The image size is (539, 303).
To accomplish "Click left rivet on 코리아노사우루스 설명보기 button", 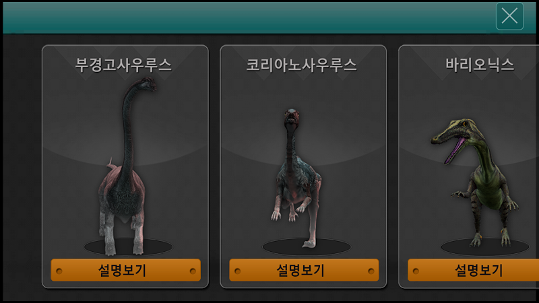I will click(x=238, y=271).
